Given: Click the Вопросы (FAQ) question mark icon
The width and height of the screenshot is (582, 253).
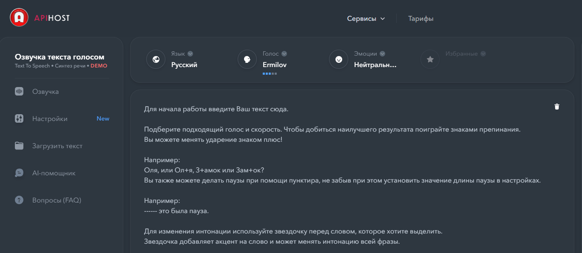Looking at the screenshot, I should click(x=19, y=200).
